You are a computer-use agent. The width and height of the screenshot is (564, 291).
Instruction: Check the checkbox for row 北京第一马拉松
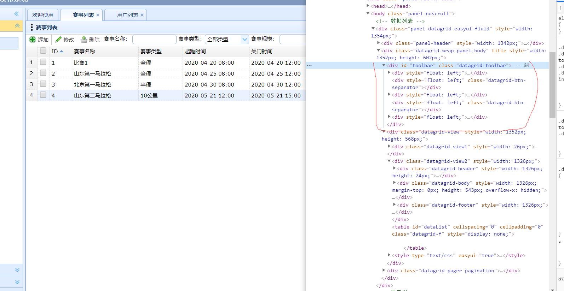(43, 84)
